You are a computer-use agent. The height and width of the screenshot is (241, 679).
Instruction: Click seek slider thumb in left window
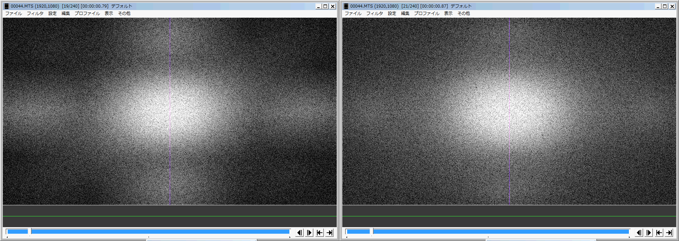tap(30, 232)
